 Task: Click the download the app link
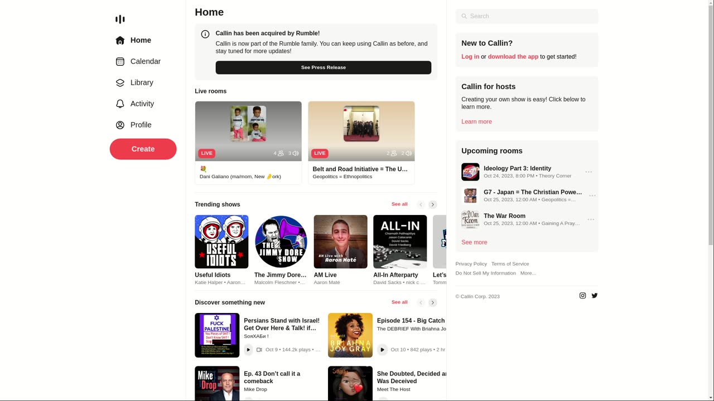[x=513, y=57]
